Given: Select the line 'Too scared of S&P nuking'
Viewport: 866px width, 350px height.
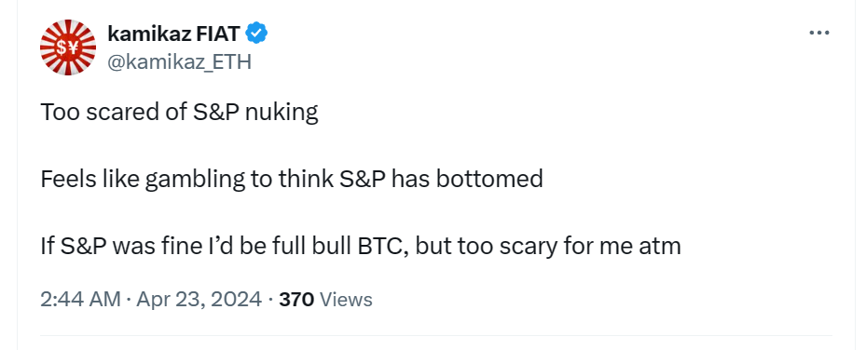Looking at the screenshot, I should click(180, 113).
